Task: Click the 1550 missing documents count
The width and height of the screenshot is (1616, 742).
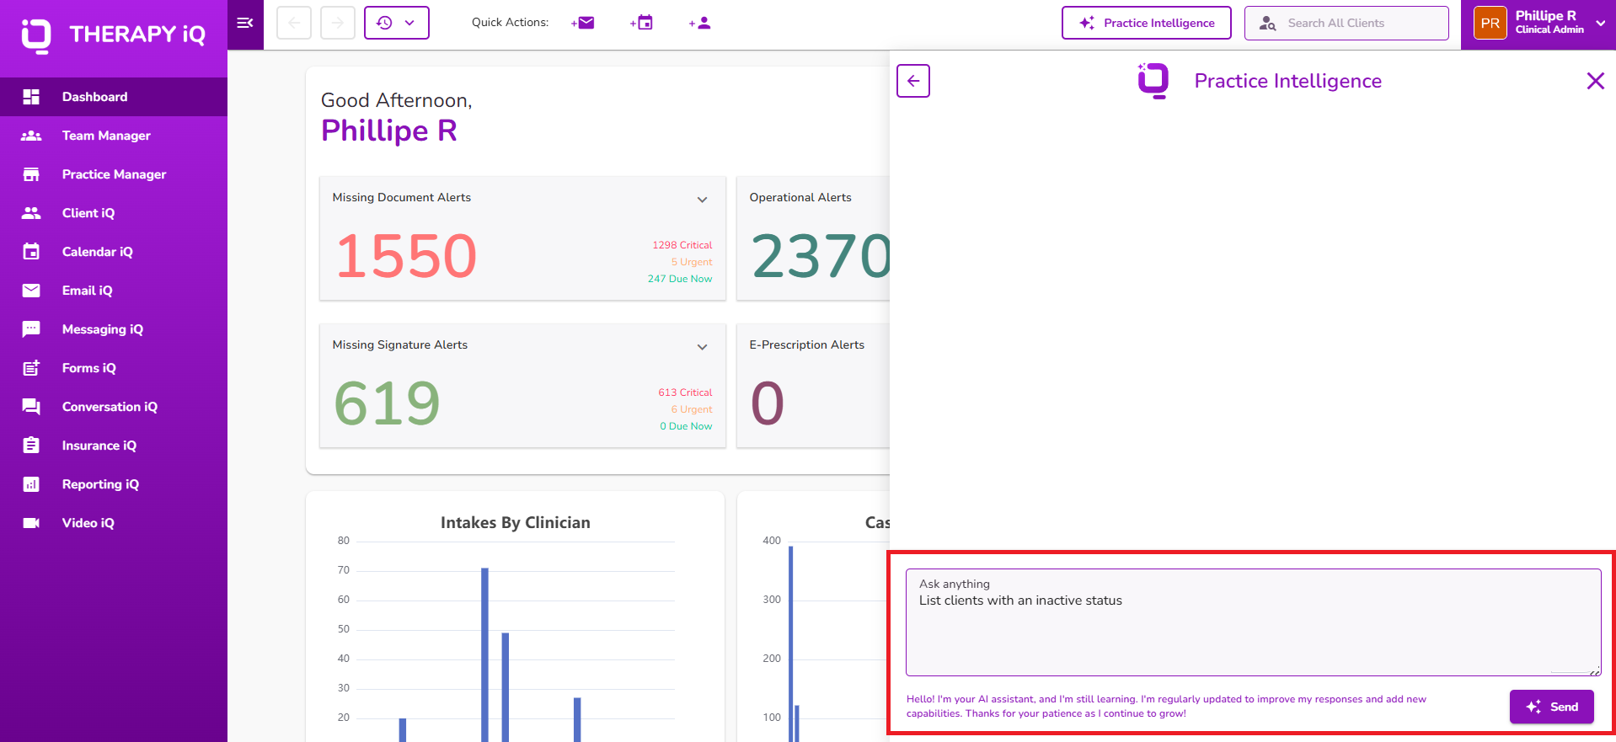Action: pyautogui.click(x=406, y=256)
